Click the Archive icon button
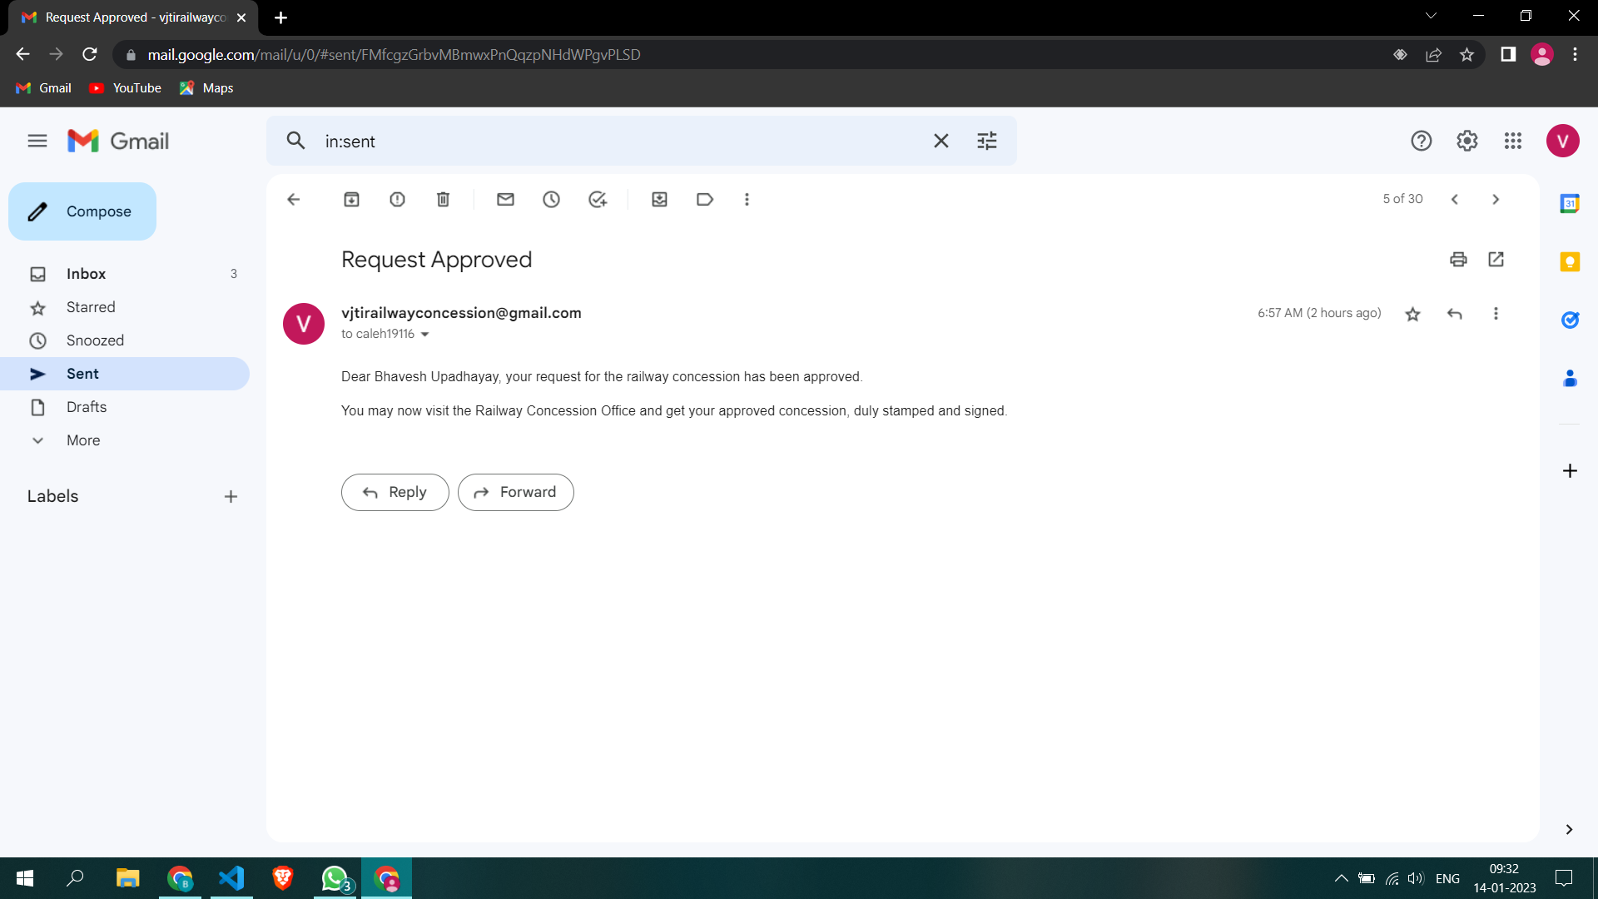 (351, 200)
